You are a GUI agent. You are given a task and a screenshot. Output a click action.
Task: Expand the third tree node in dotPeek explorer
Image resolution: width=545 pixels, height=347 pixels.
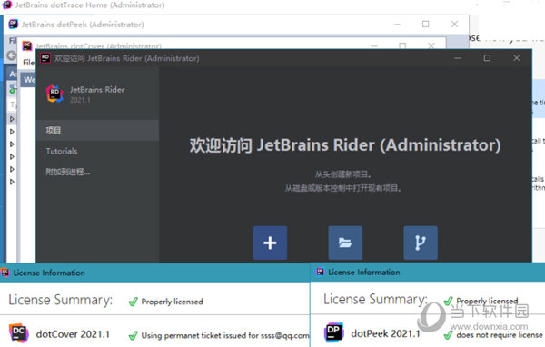[x=12, y=144]
